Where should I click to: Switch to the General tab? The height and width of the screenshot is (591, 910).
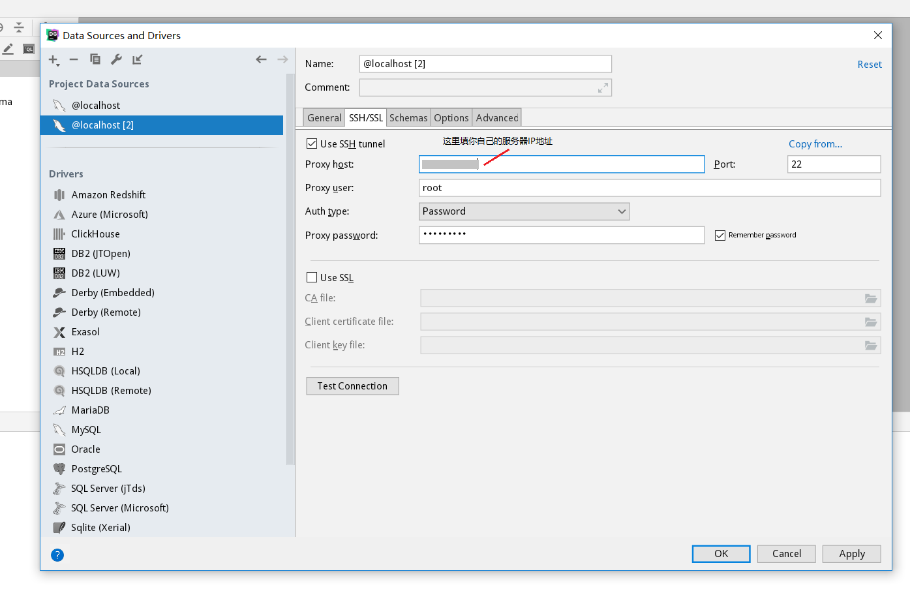coord(324,117)
